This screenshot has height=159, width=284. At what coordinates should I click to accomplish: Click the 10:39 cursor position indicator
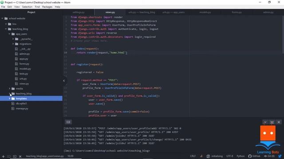coord(71,156)
